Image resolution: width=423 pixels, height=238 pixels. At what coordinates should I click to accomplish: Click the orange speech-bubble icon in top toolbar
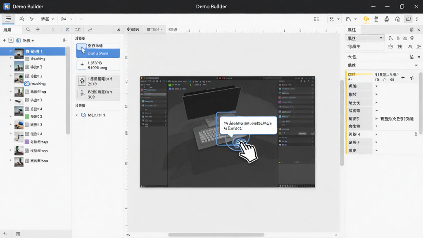point(366,19)
